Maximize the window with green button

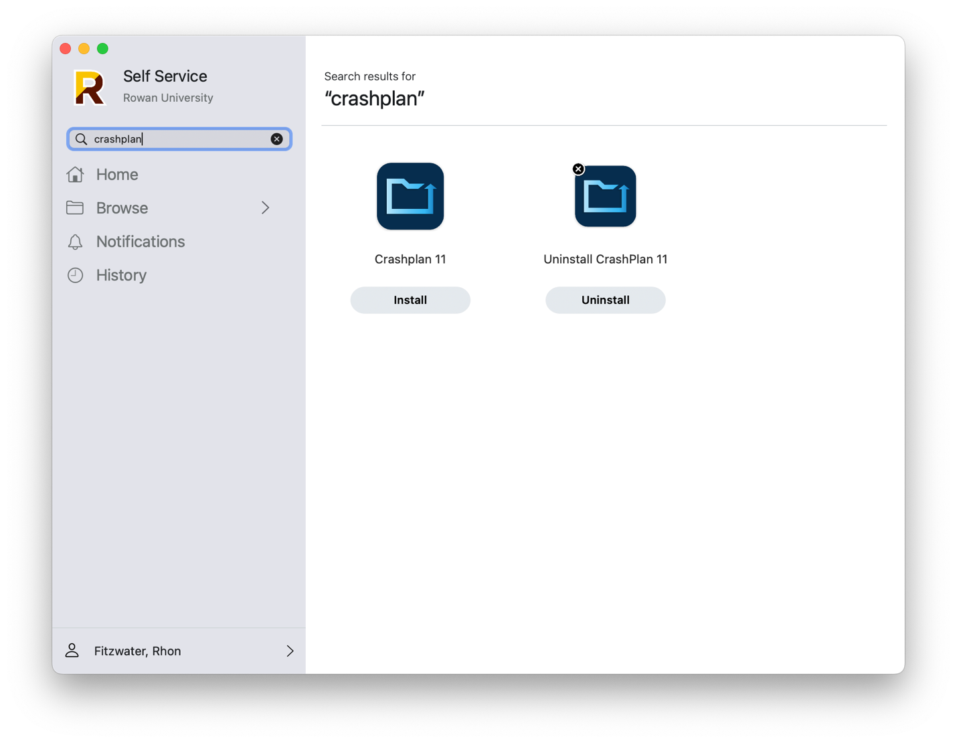[x=102, y=48]
